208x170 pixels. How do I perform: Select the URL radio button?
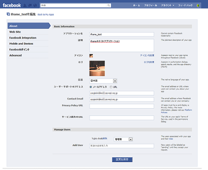111,87
